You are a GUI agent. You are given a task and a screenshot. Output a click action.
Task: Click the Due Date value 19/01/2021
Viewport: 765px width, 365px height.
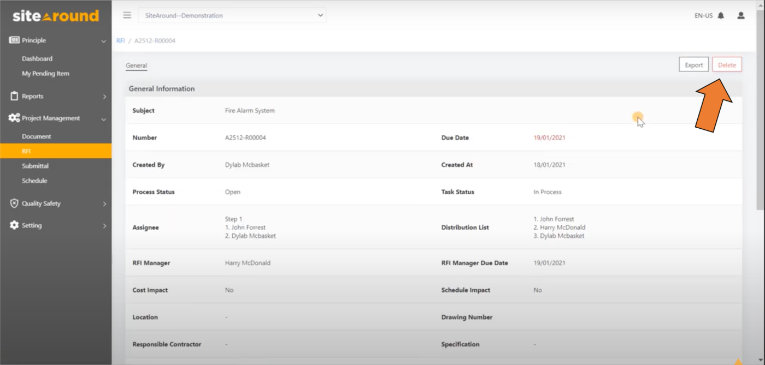coord(549,137)
